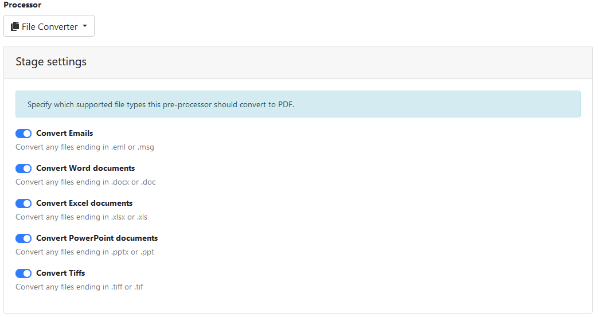598x317 pixels.
Task: Click the "Convert PowerPoint documents" label text
Action: pos(97,238)
